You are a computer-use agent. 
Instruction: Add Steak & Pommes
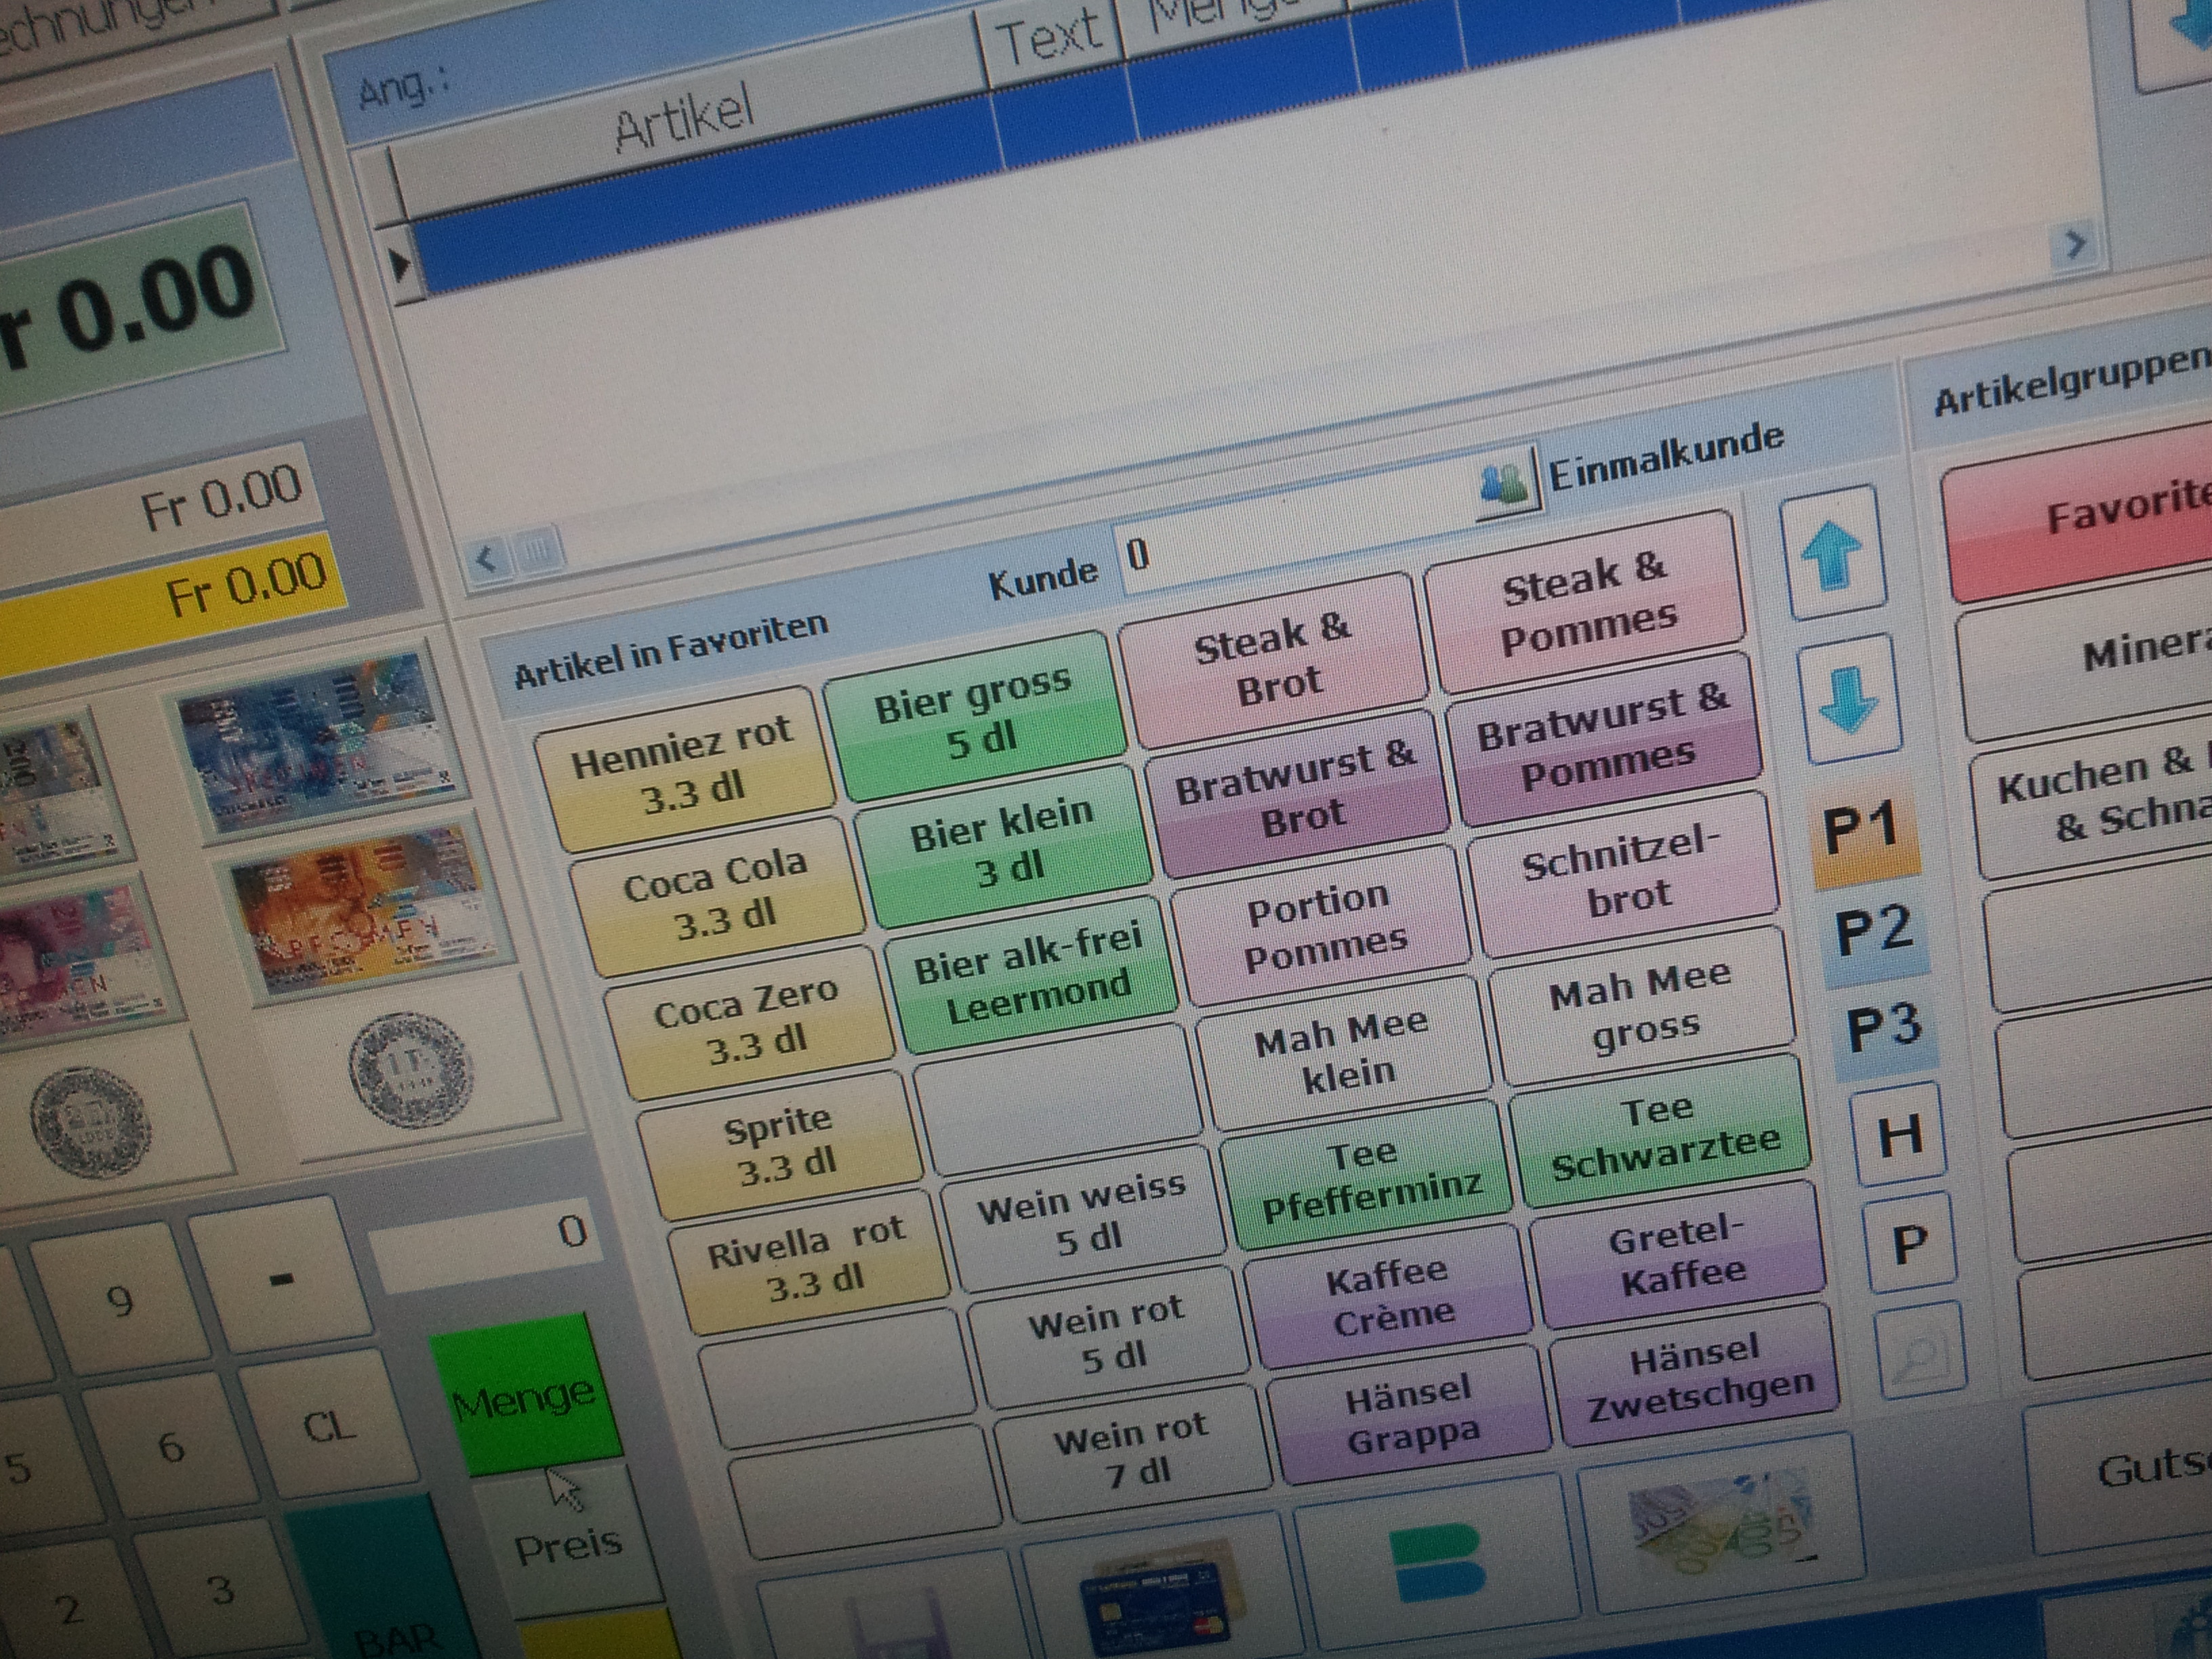(1586, 602)
